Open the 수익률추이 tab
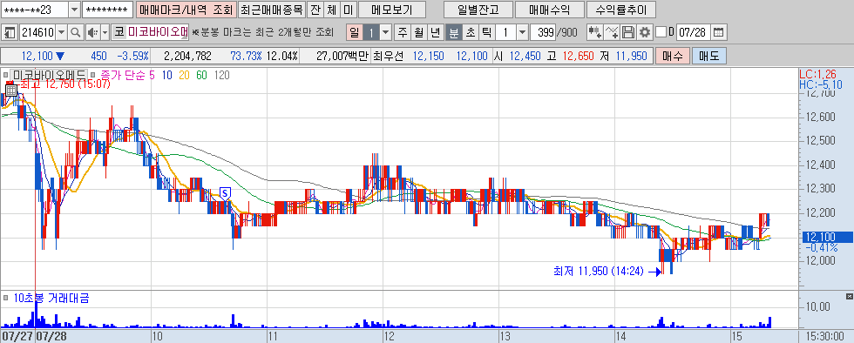Image resolution: width=854 pixels, height=343 pixels. [x=621, y=10]
